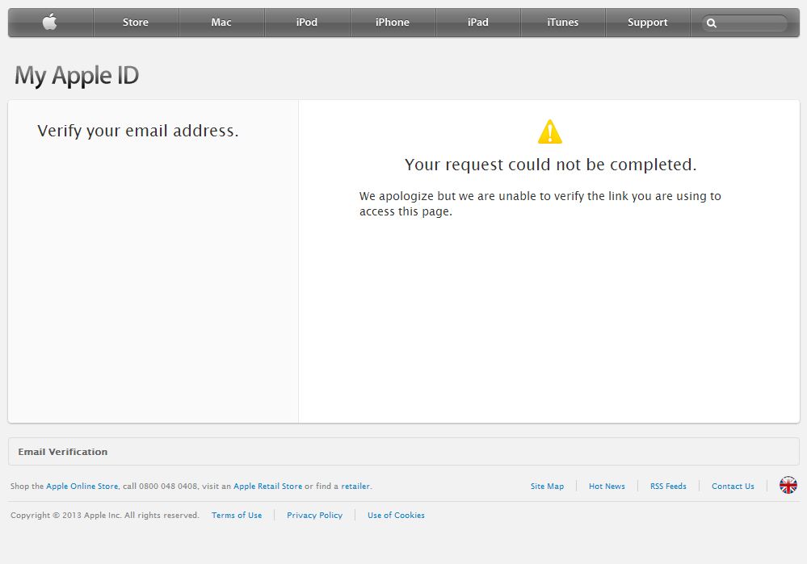Open the RSS Feeds link
The width and height of the screenshot is (807, 564).
(x=668, y=487)
